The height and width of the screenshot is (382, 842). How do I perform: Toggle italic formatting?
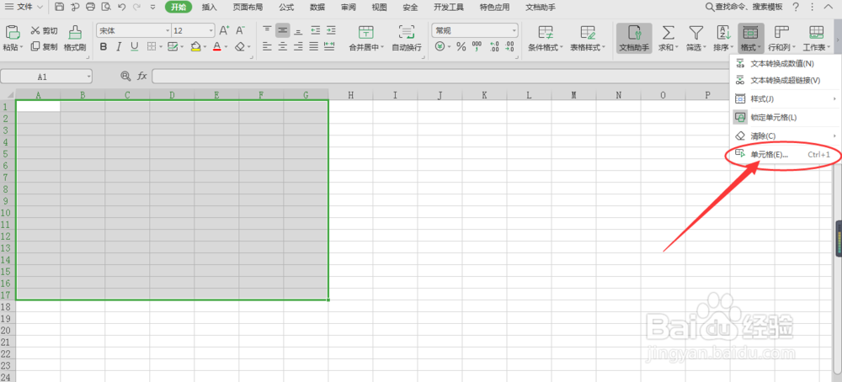(x=119, y=46)
